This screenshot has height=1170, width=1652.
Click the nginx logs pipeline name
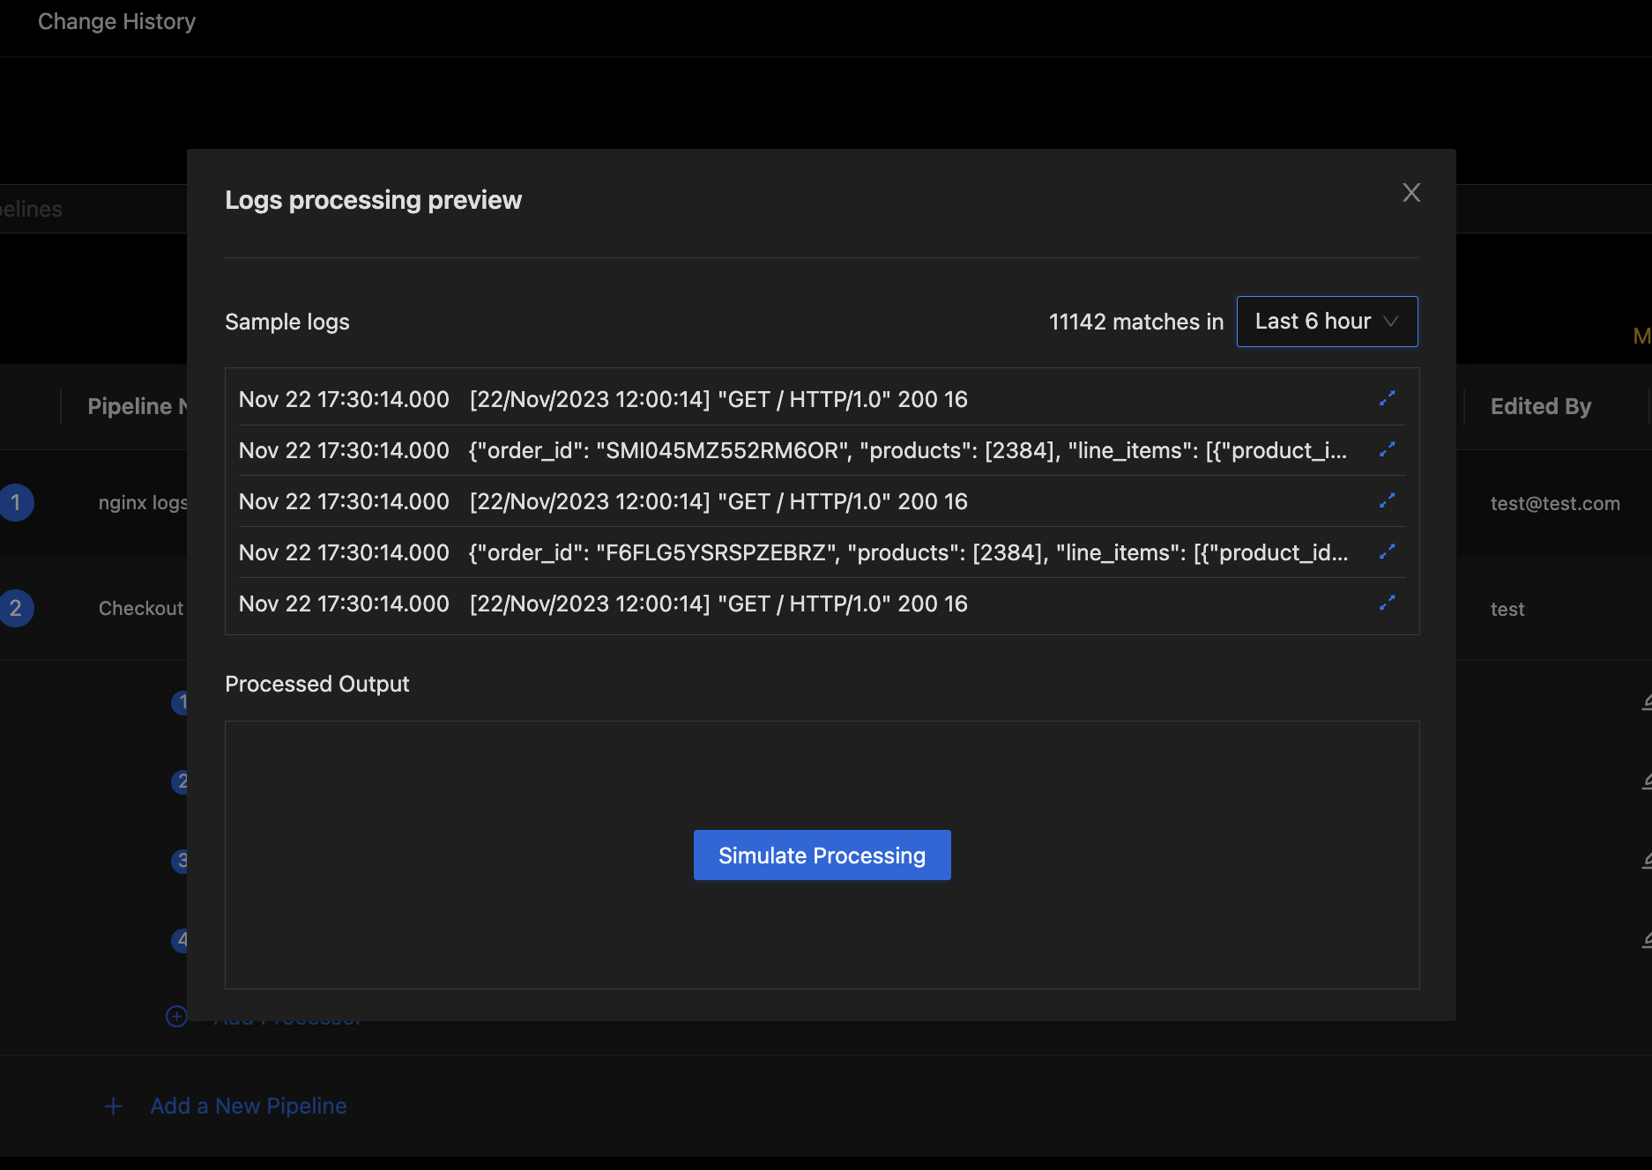[x=143, y=502]
